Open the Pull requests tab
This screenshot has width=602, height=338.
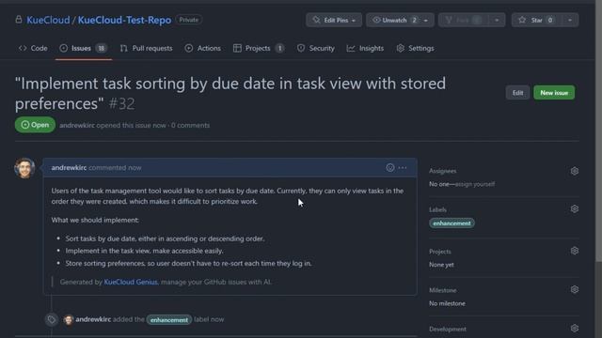coord(147,48)
